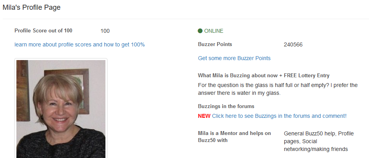
Task: Open the profile scores help link
Action: 80,45
